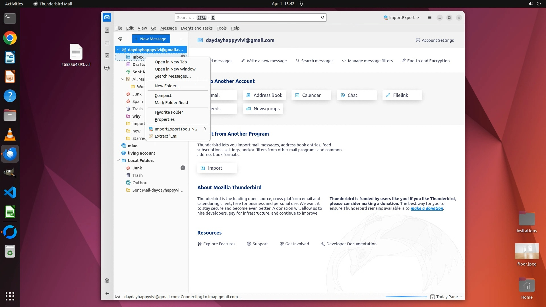Screen dimensions: 546x307
Task: Open the Settings gear in spaces toolbar
Action: pos(107,281)
